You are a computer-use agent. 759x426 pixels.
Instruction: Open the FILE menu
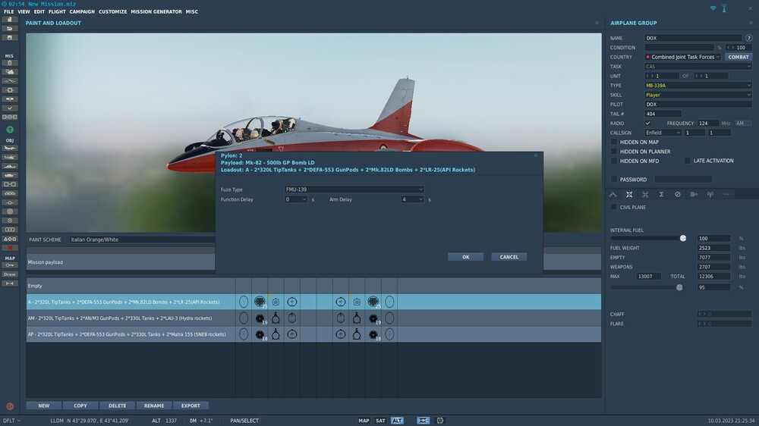coord(8,11)
